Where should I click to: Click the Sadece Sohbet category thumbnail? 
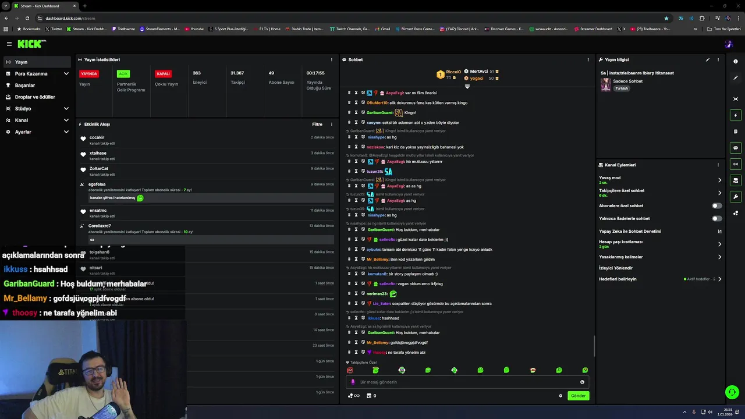(x=606, y=84)
